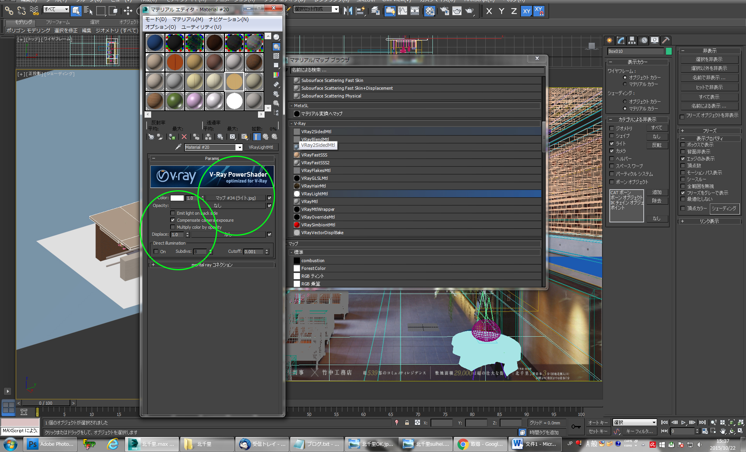Open the ユーティリティ(U) menu
Screen dimensions: 746x452
tap(201, 27)
